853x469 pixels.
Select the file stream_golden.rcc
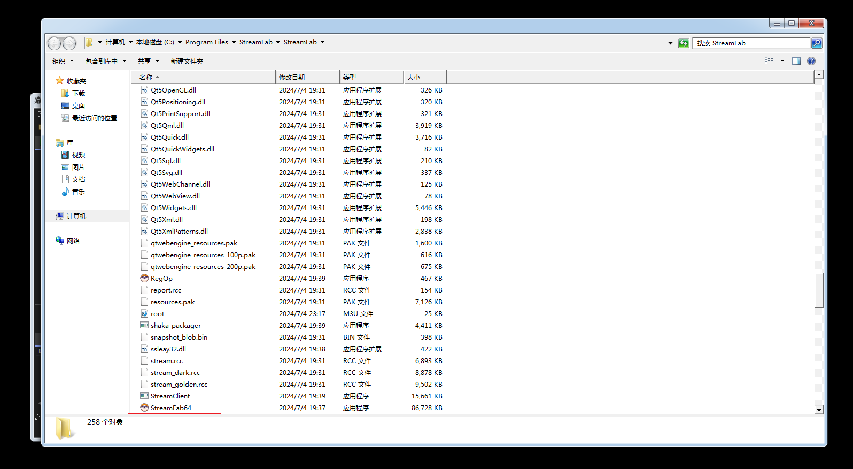click(x=179, y=384)
